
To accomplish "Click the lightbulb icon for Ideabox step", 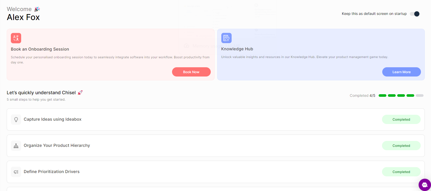I will coord(16,120).
